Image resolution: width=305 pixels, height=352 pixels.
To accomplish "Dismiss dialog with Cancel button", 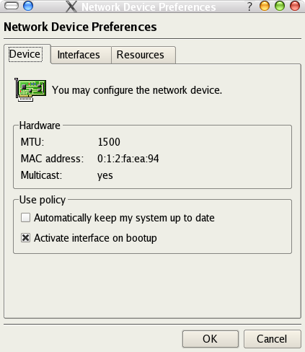I will pyautogui.click(x=272, y=339).
